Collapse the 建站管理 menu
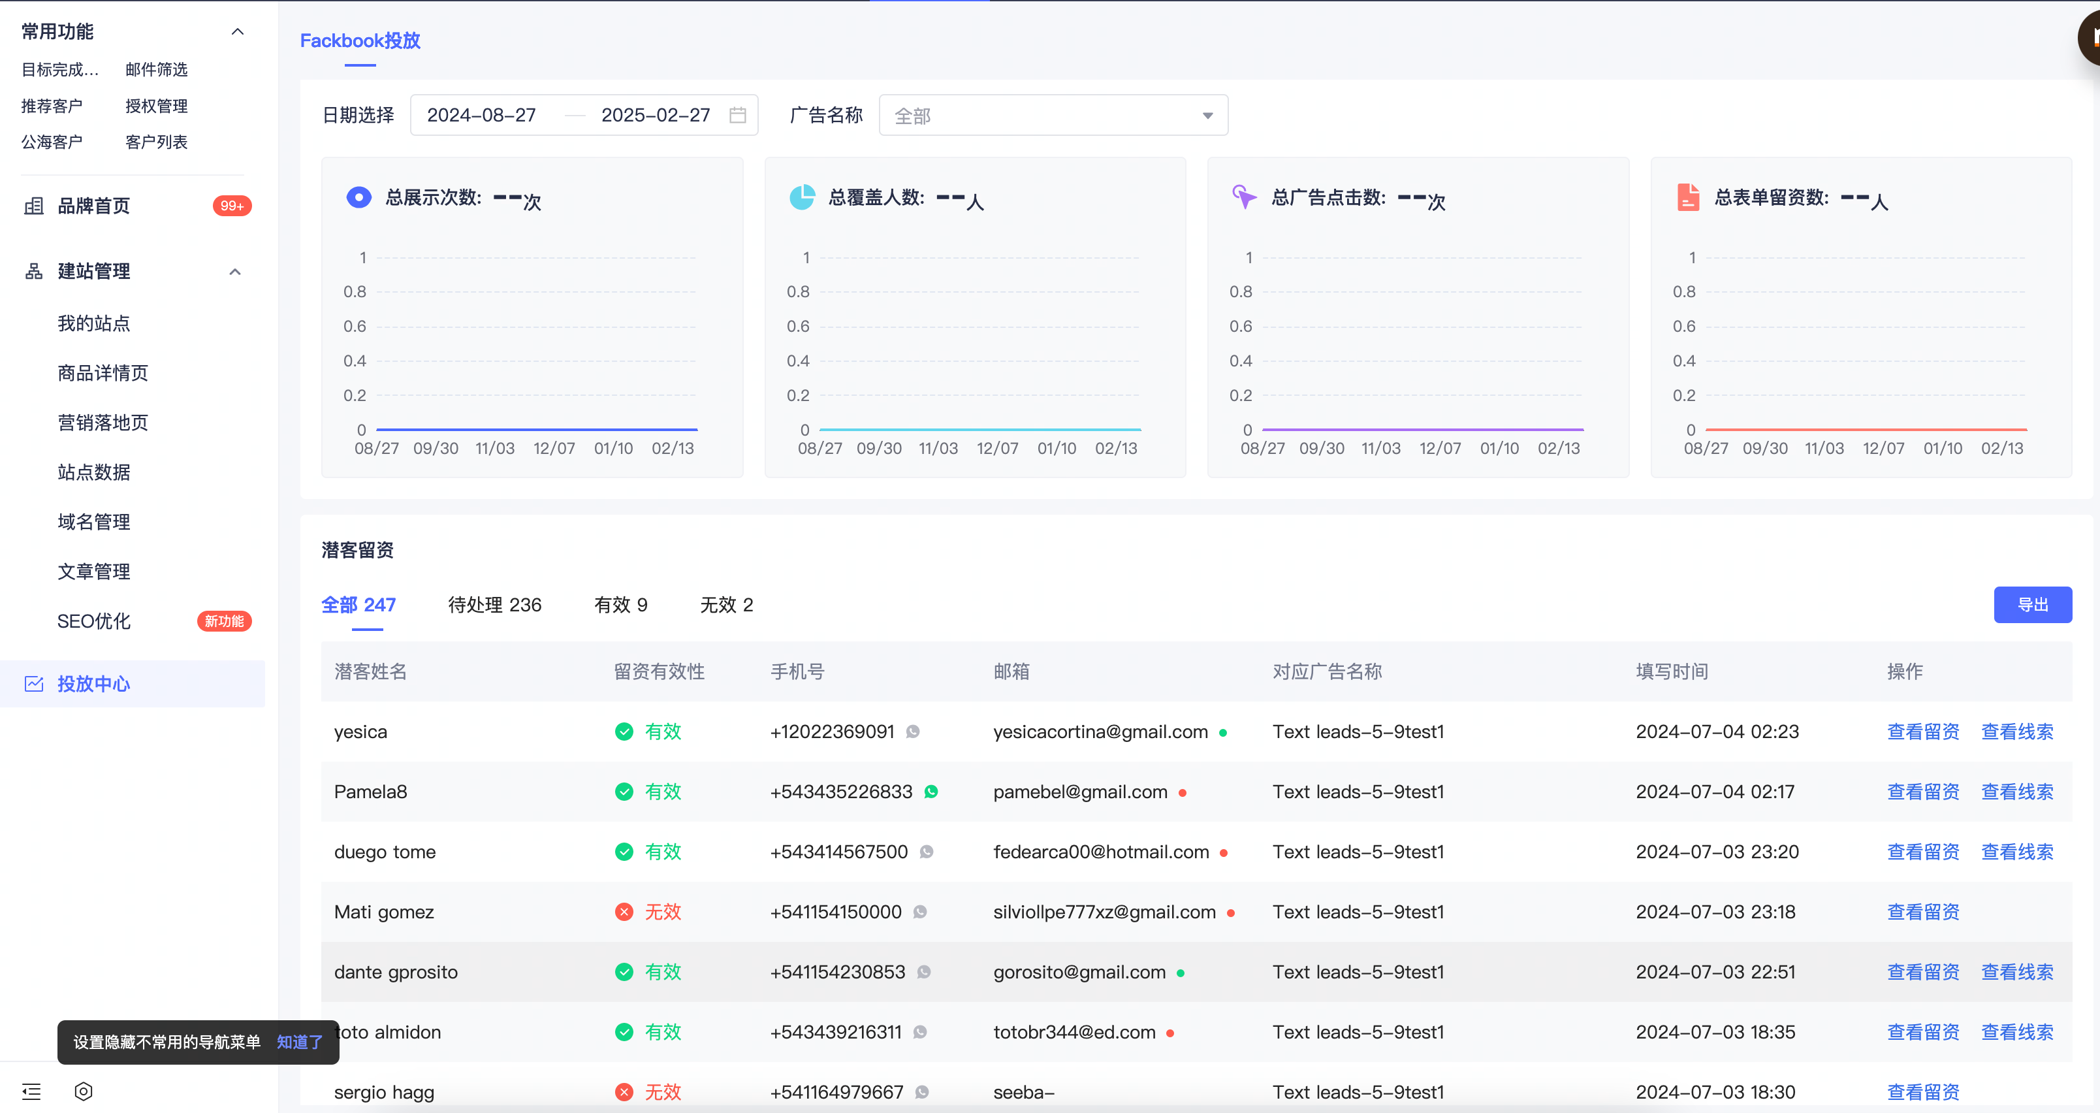This screenshot has width=2100, height=1113. (235, 272)
